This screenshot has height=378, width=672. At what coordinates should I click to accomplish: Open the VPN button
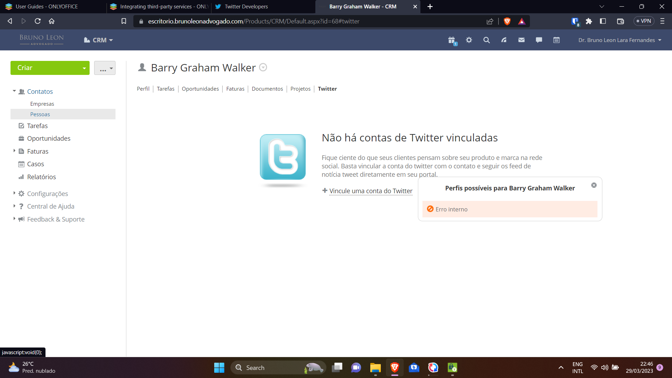[644, 21]
